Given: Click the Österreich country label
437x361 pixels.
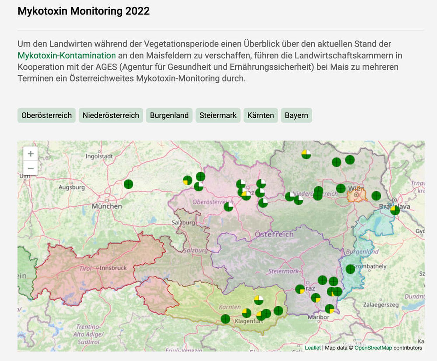Looking at the screenshot, I should click(274, 234).
